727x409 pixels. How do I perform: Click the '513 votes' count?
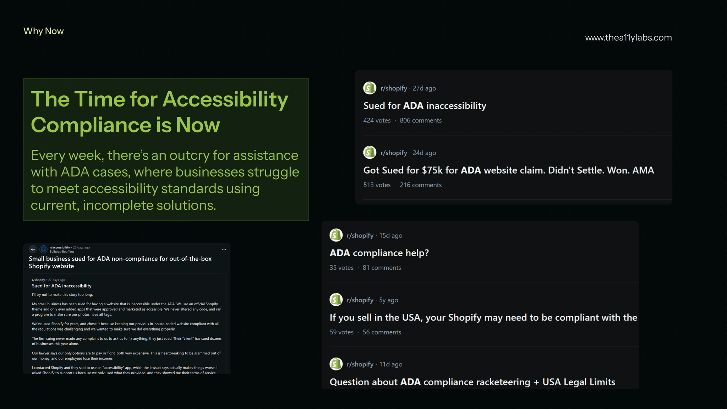tap(377, 185)
